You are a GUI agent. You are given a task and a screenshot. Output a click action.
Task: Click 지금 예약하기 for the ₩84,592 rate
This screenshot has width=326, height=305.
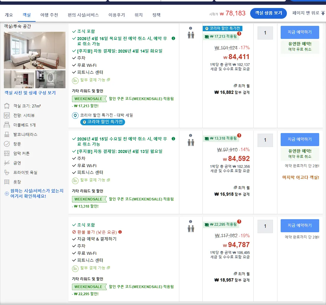300,139
